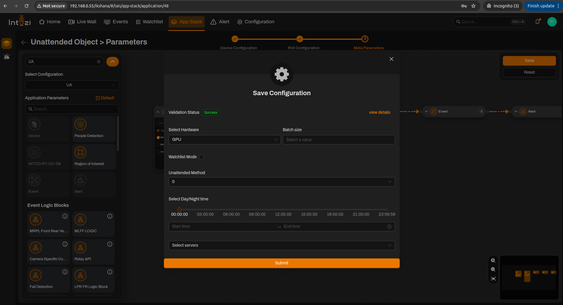Show info for MLFF LOGIC block
563x305 pixels.
coord(110,216)
